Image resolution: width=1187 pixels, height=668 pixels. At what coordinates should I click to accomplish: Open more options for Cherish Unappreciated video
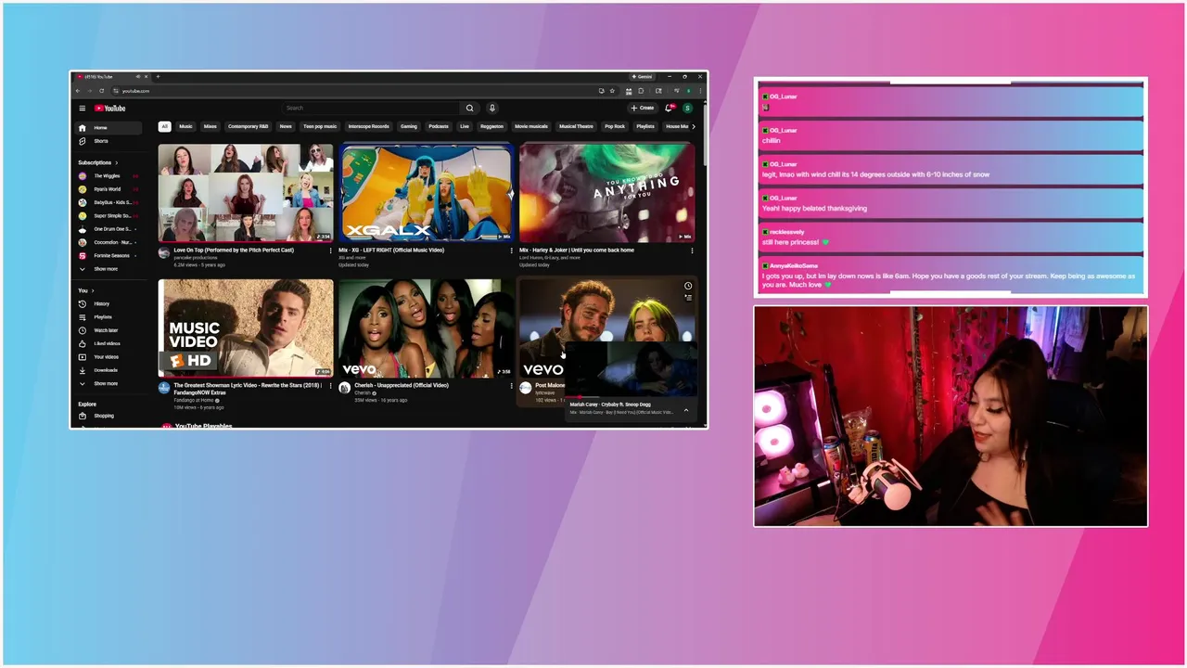point(511,386)
